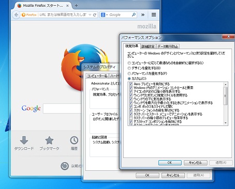
Task: Click the mozilla wordmark link
Action: tap(146, 26)
